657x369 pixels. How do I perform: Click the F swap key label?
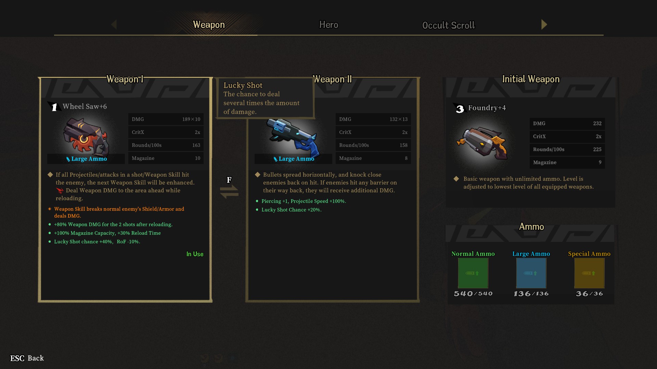tap(229, 180)
